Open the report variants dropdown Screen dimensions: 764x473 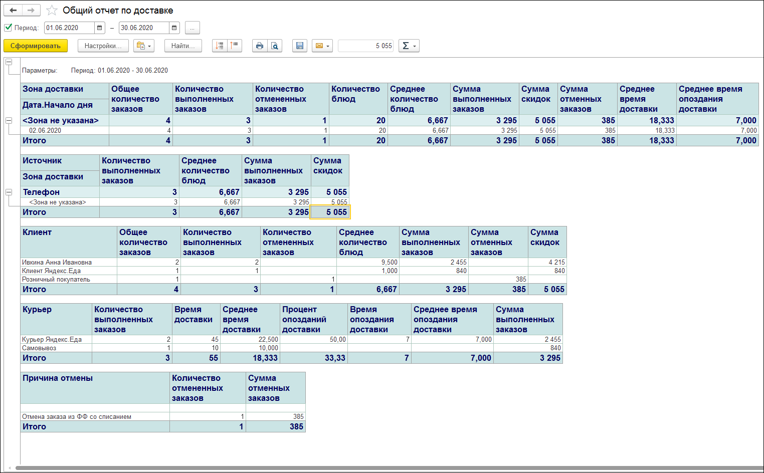click(x=143, y=46)
